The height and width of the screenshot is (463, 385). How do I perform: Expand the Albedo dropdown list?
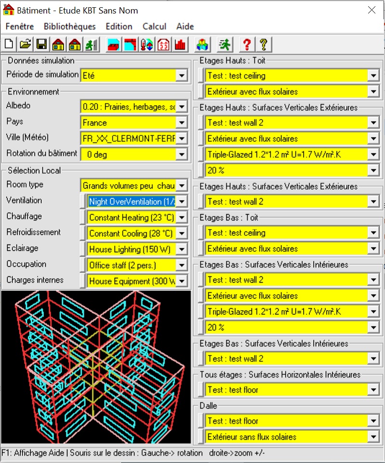point(181,107)
